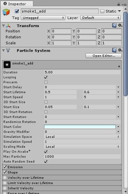
Task: Open Gravity Modifier mode dropdown arrow
Action: click(x=118, y=132)
